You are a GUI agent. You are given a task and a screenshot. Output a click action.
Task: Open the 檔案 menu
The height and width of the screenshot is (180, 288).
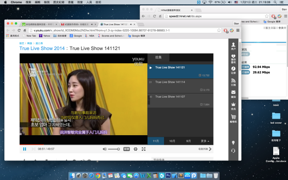coord(28,2)
